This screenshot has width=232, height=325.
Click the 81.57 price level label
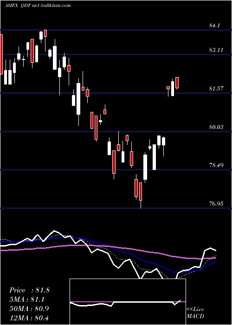(x=216, y=89)
